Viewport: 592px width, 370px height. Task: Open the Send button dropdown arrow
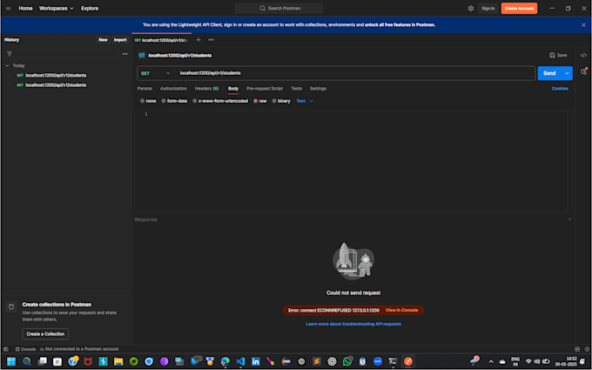tap(567, 73)
